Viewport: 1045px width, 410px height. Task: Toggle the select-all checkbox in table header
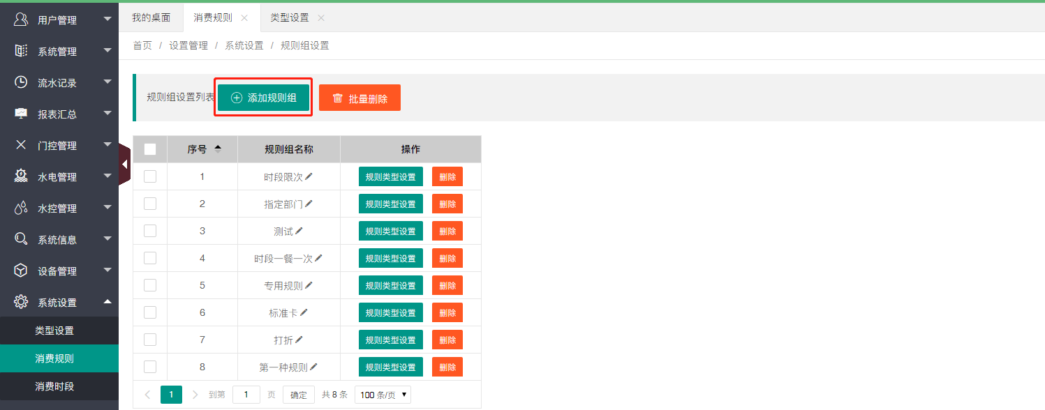[x=150, y=149]
